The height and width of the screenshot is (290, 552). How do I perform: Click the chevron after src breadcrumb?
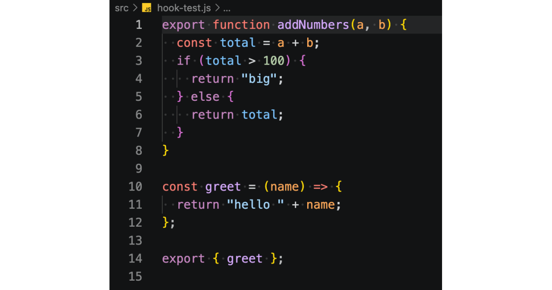(135, 8)
